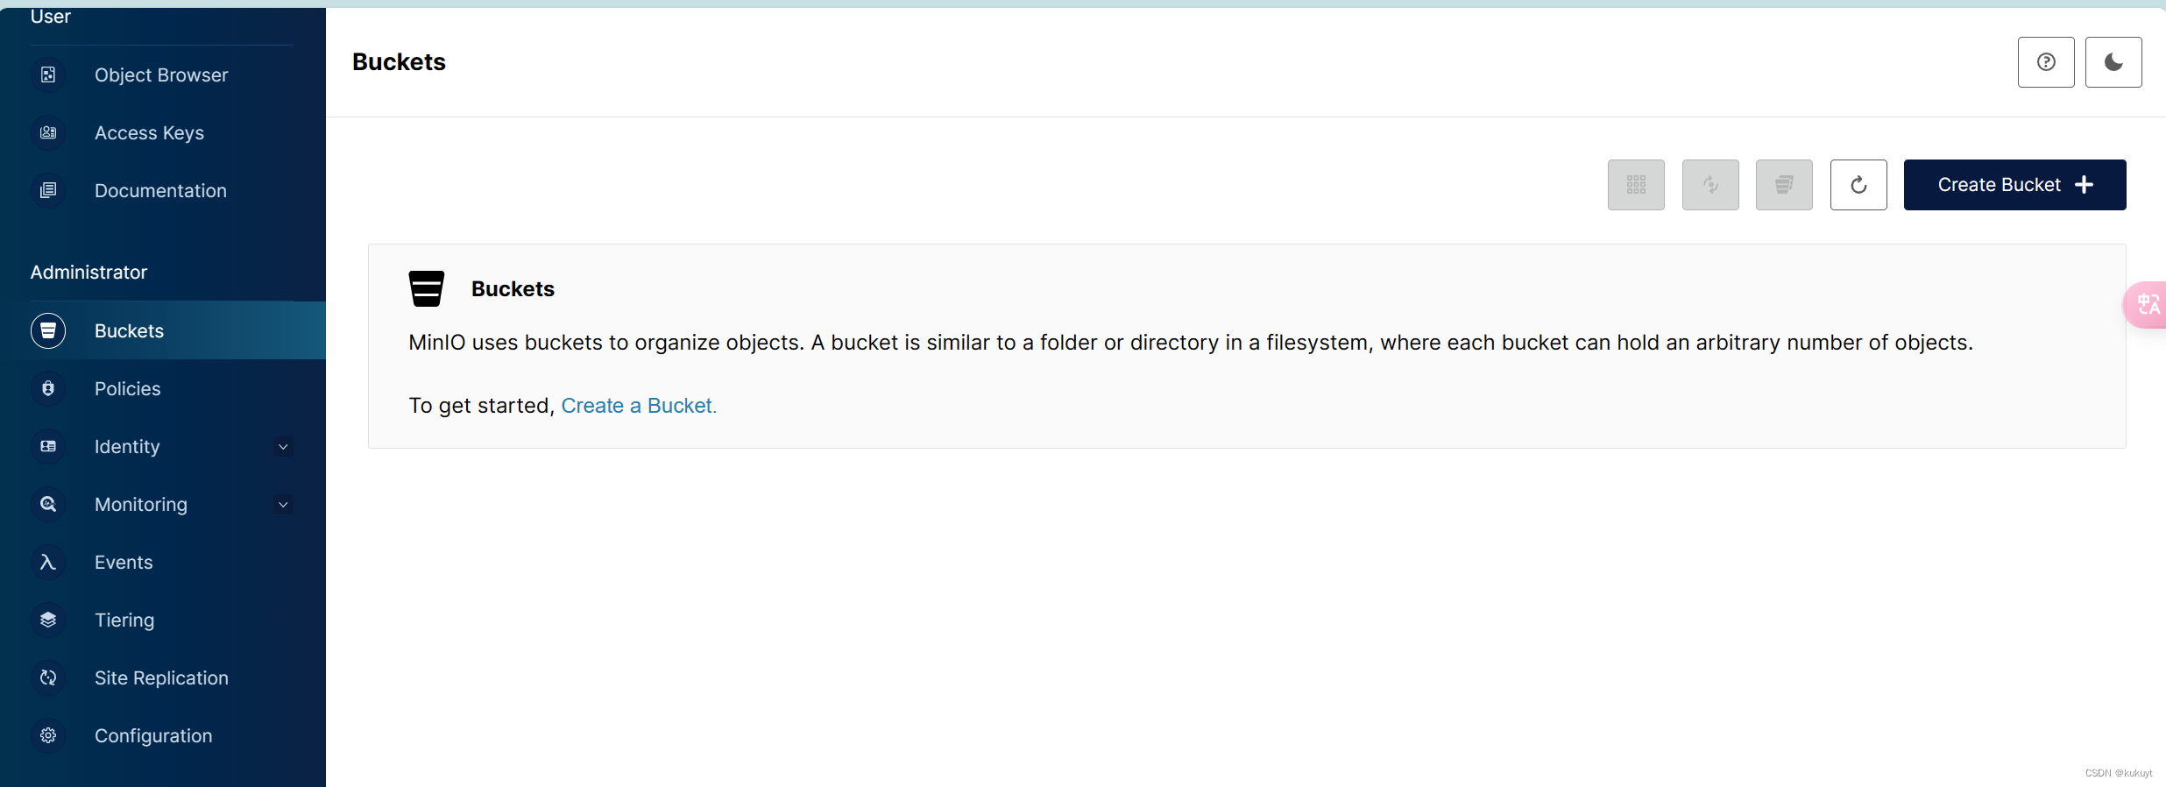Click the Access Keys sidebar icon

click(x=48, y=133)
